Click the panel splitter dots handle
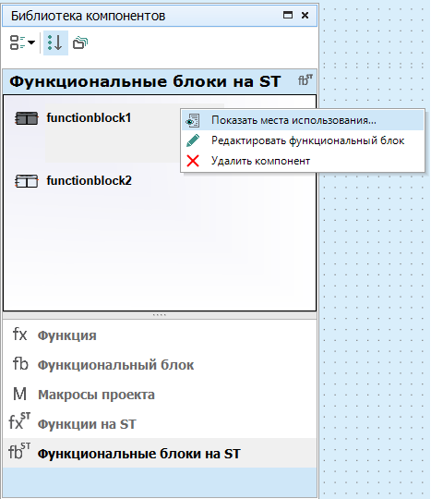 [x=160, y=315]
